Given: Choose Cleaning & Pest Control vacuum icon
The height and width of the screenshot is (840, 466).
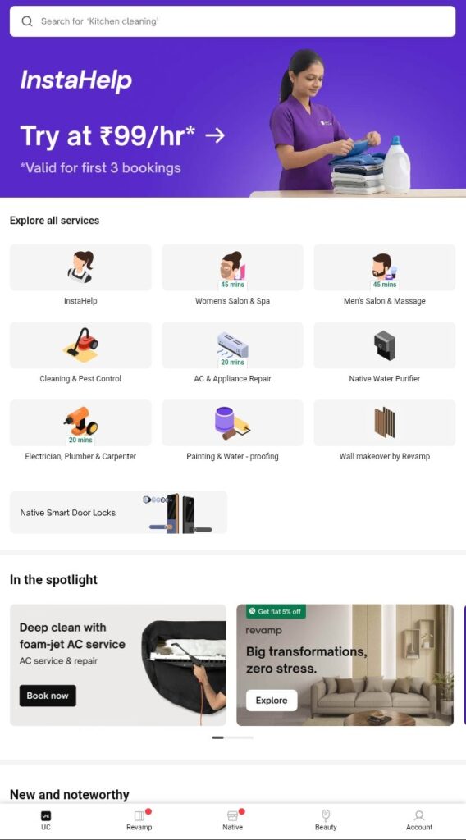Looking at the screenshot, I should click(x=80, y=345).
